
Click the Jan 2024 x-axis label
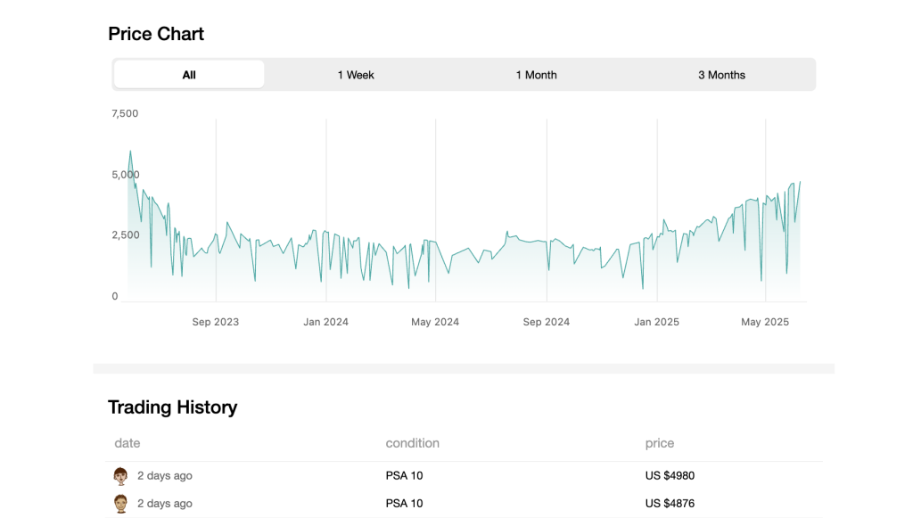pos(325,322)
